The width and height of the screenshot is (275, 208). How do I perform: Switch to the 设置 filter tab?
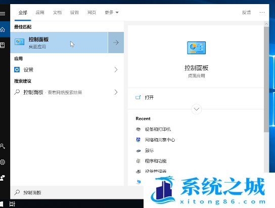coord(74,13)
